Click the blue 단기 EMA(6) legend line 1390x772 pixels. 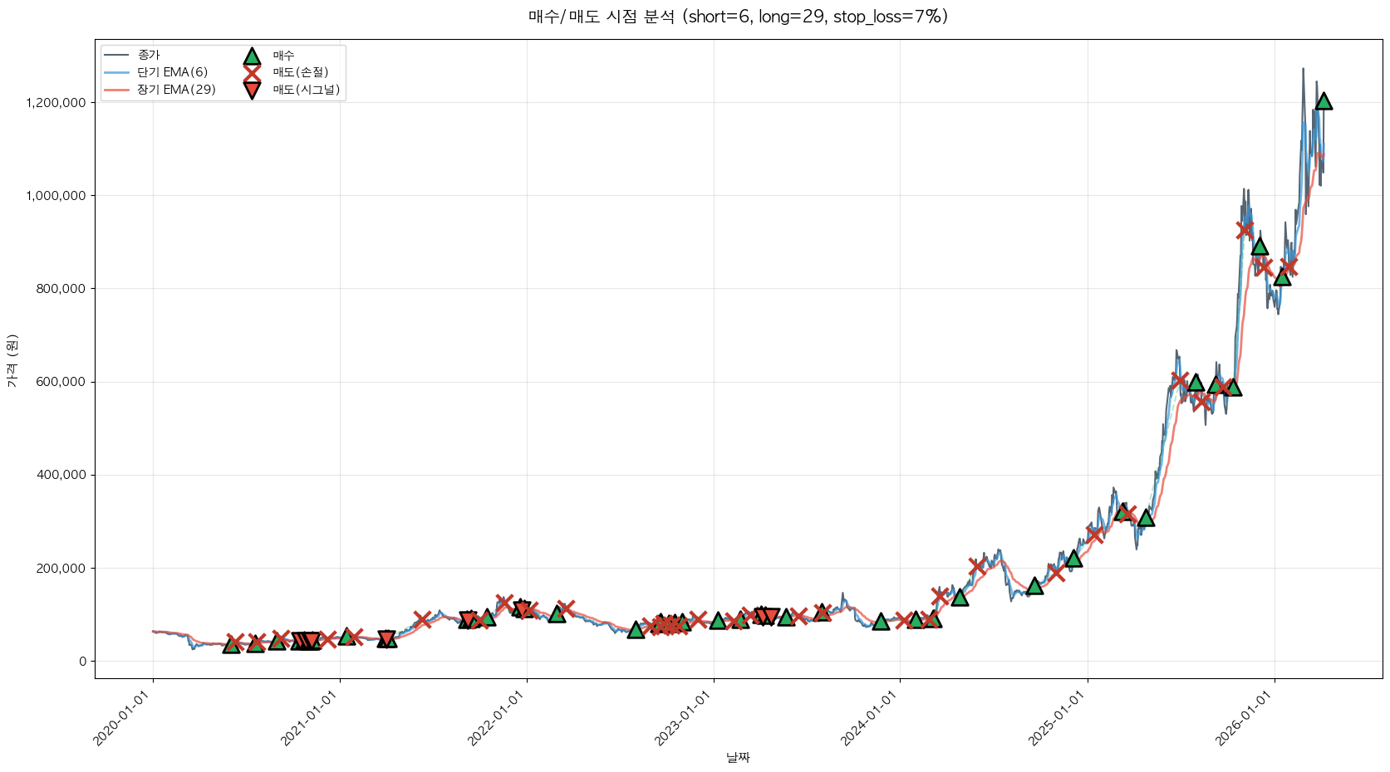pyautogui.click(x=117, y=73)
